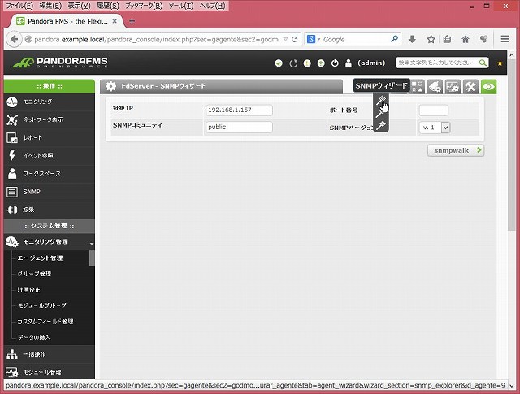Click the green eye view icon
This screenshot has height=394, width=520.
tap(488, 87)
